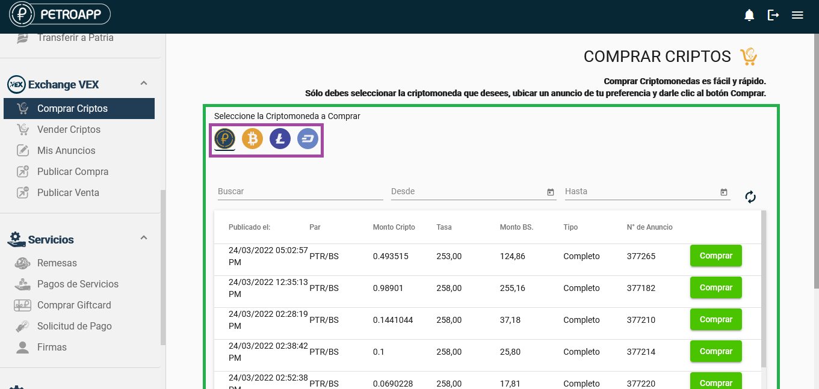Collapse the Exchange VEX section
The image size is (819, 389).
pos(144,83)
